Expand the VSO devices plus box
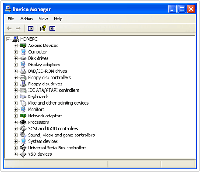Screen dimensions: 200x172 point(15,154)
